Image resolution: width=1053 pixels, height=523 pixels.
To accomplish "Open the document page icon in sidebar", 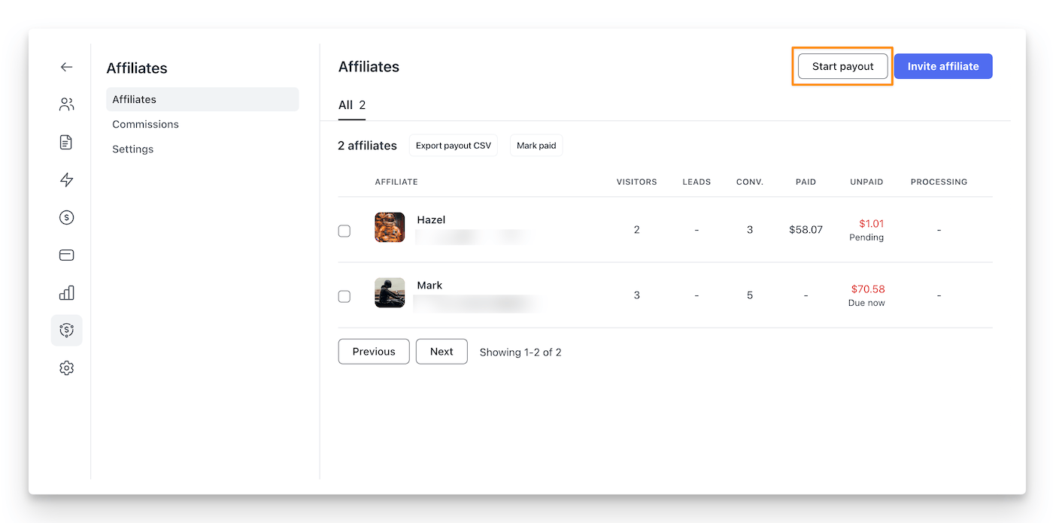I will (x=66, y=142).
